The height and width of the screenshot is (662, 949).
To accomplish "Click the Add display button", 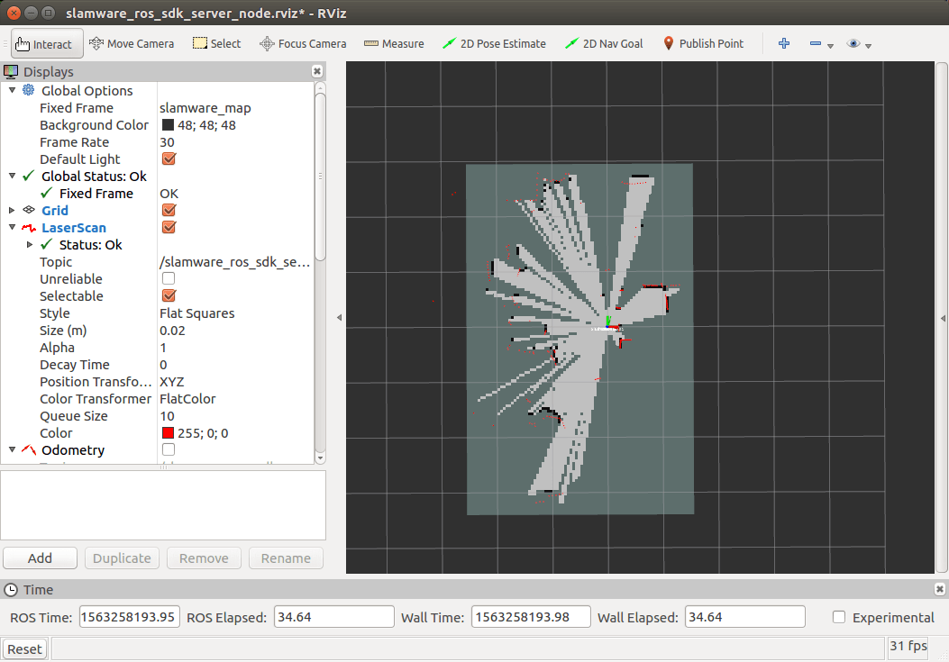I will (x=40, y=558).
